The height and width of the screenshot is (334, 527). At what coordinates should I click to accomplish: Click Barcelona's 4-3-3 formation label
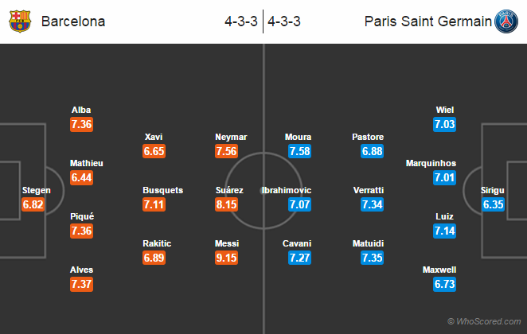click(x=240, y=21)
